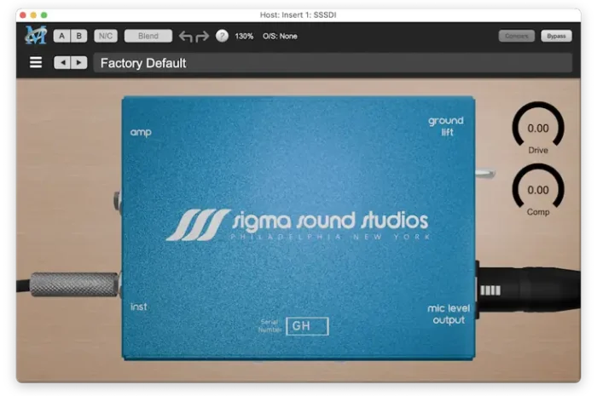Switch to preset slot A

pos(62,36)
